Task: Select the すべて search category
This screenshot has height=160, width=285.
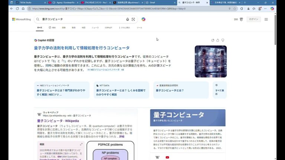Action: pos(40,27)
